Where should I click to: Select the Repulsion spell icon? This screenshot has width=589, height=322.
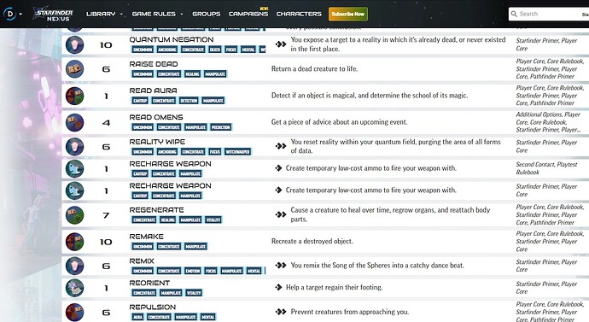tap(74, 313)
